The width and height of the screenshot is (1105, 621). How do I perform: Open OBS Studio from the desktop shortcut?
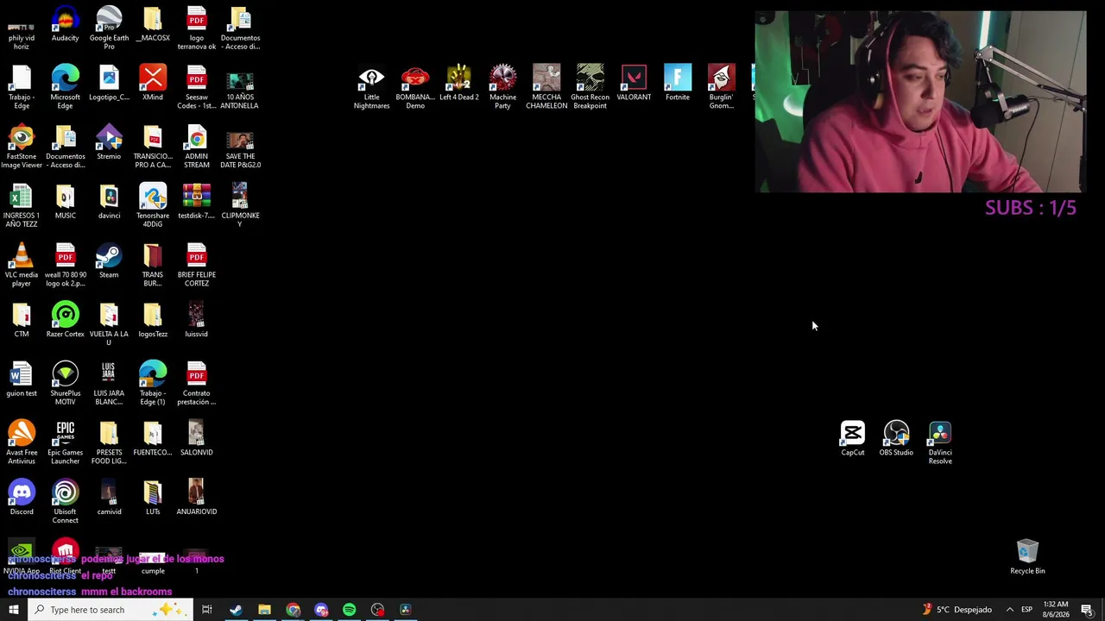896,439
